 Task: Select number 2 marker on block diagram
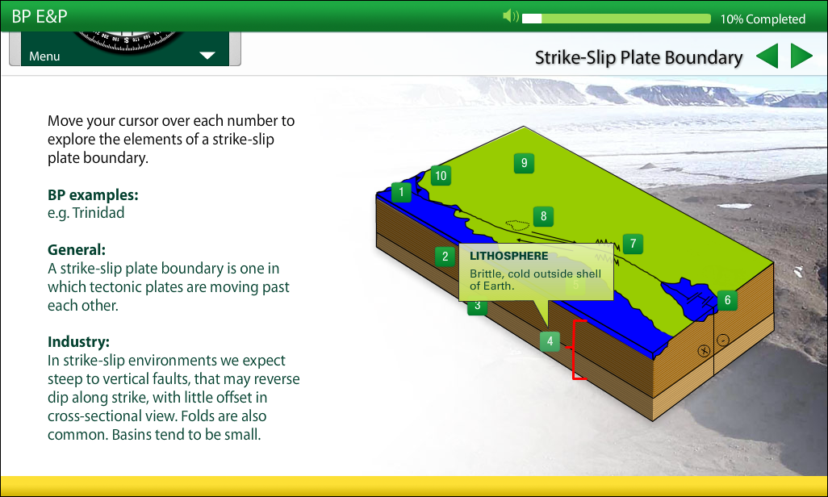click(445, 257)
